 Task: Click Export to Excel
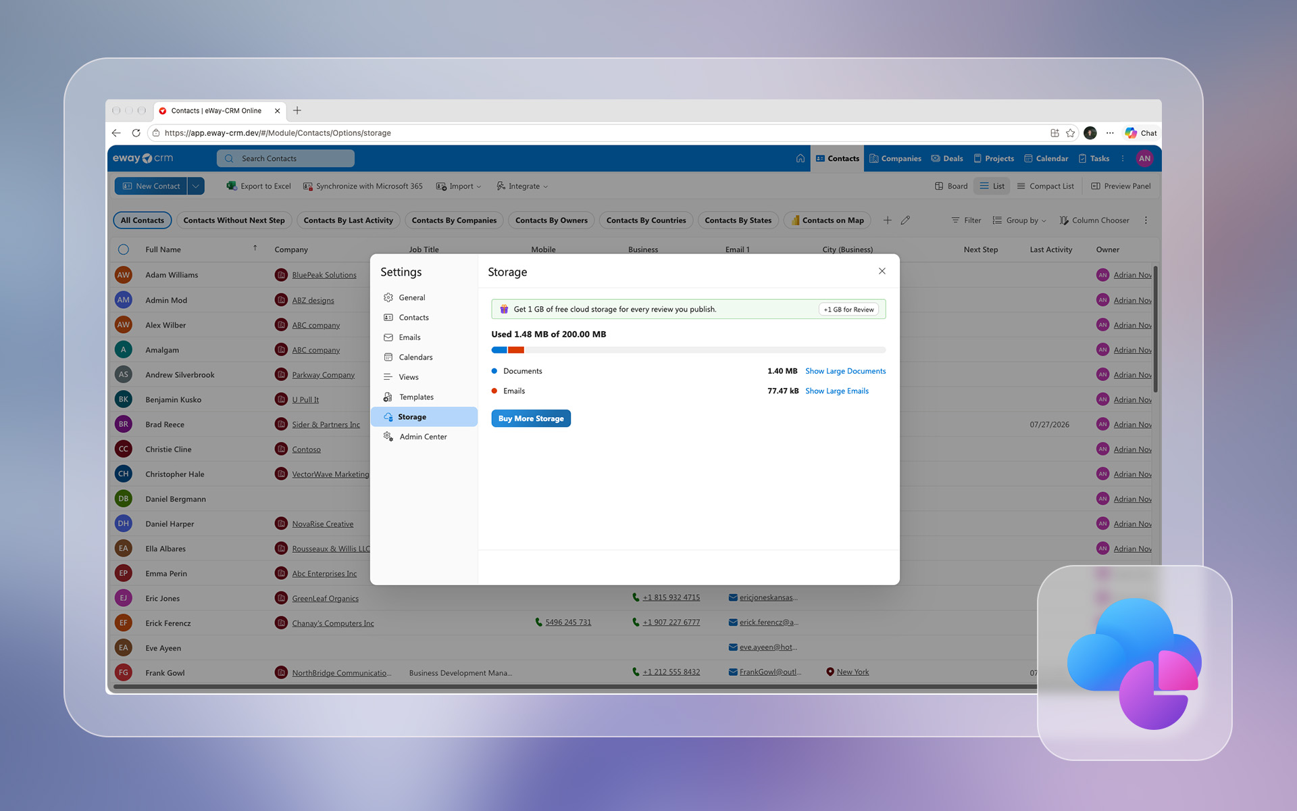pos(259,186)
